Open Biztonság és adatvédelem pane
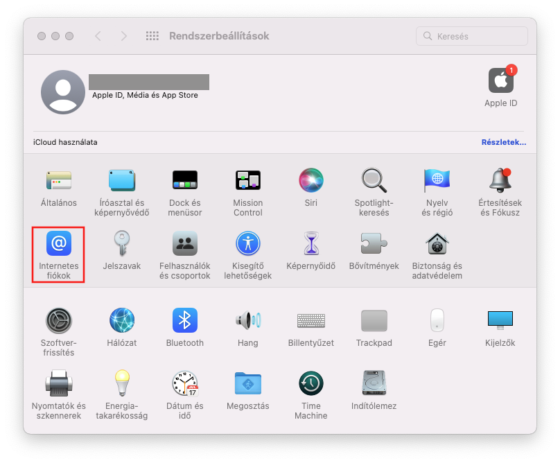Viewport: 560px width, 463px height. pos(437,244)
